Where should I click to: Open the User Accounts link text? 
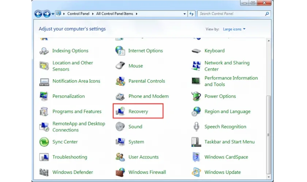click(144, 157)
